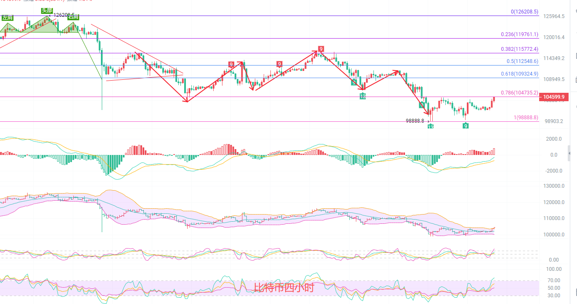Image resolution: width=577 pixels, height=304 pixels.
Task: Select the red 9 marker at the highest rally peak
Action: pyautogui.click(x=321, y=49)
